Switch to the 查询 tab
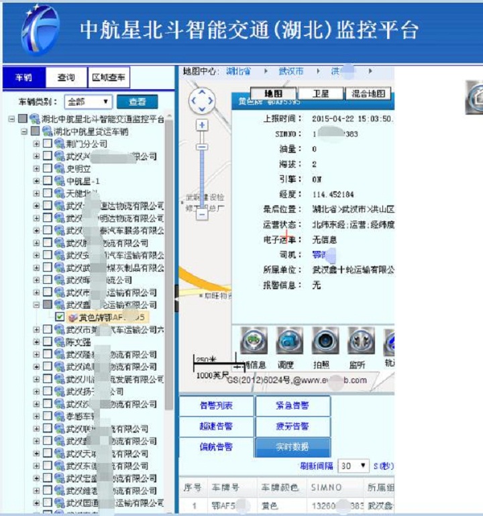Viewport: 483px width, 516px height. (66, 78)
